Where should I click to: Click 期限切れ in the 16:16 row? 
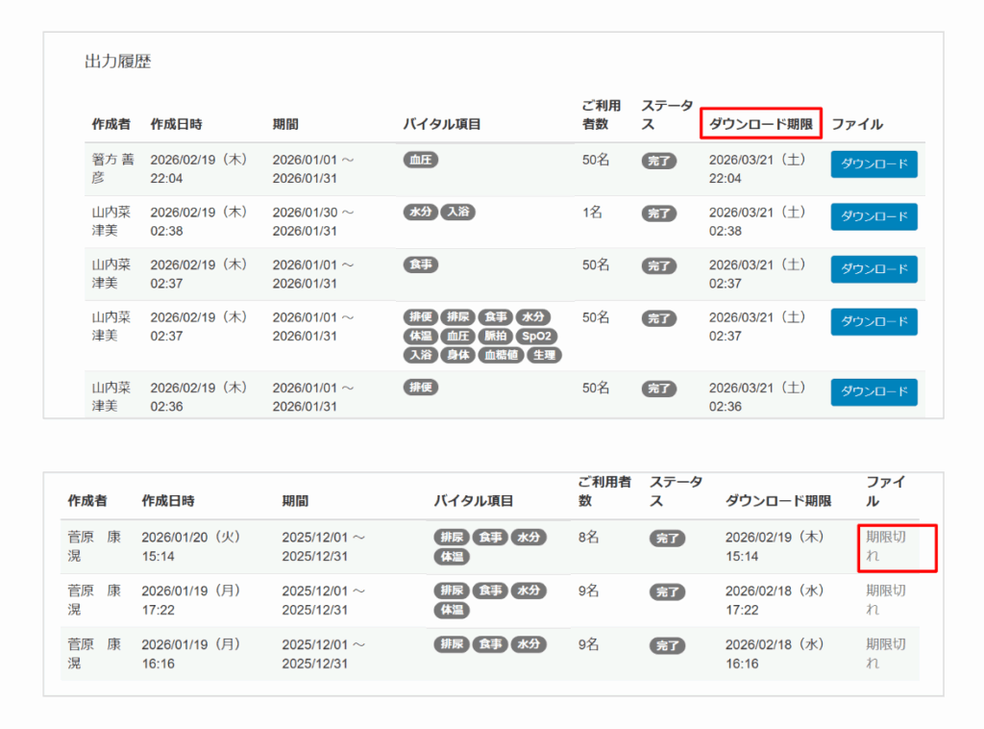886,653
